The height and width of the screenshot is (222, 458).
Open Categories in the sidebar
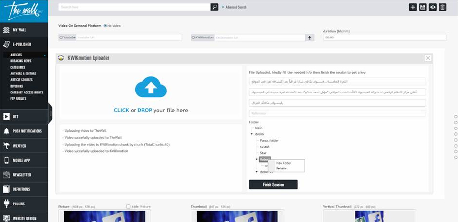point(18,67)
